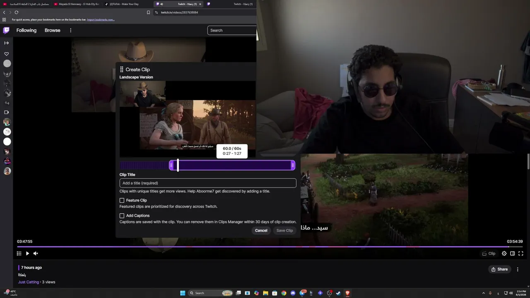Enable the Add Captions checkbox
Screen dimensions: 530x298
(x=122, y=216)
